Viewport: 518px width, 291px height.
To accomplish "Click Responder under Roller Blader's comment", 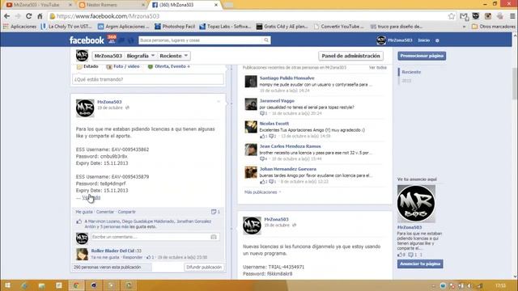I will (x=133, y=257).
